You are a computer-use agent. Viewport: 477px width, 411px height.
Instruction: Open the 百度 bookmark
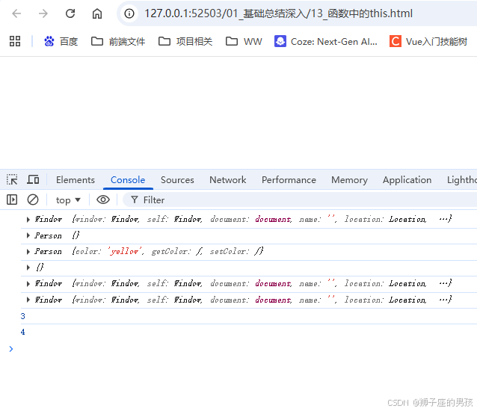coord(61,41)
